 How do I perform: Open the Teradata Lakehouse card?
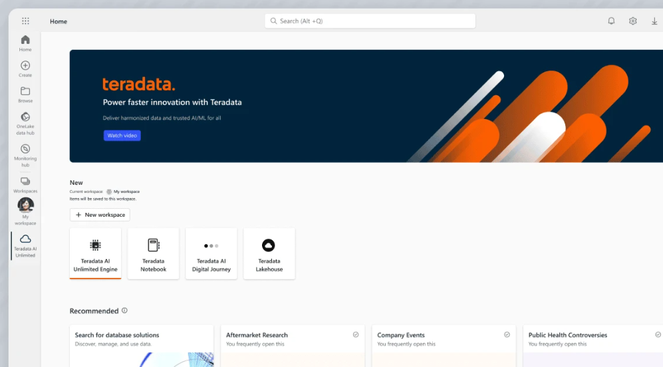click(x=269, y=253)
